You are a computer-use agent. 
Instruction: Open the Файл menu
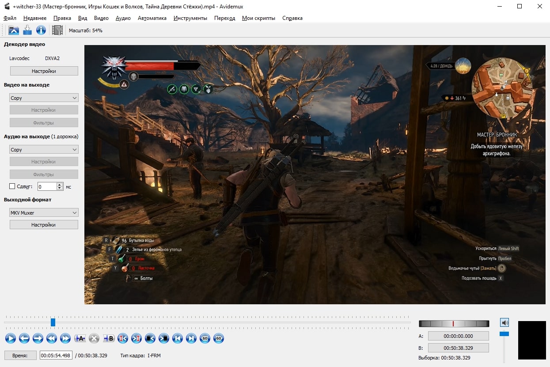coord(10,18)
